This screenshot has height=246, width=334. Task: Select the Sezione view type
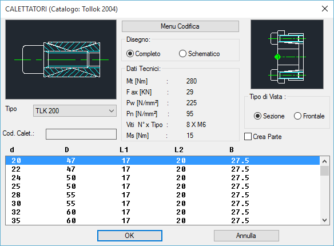[x=269, y=116]
